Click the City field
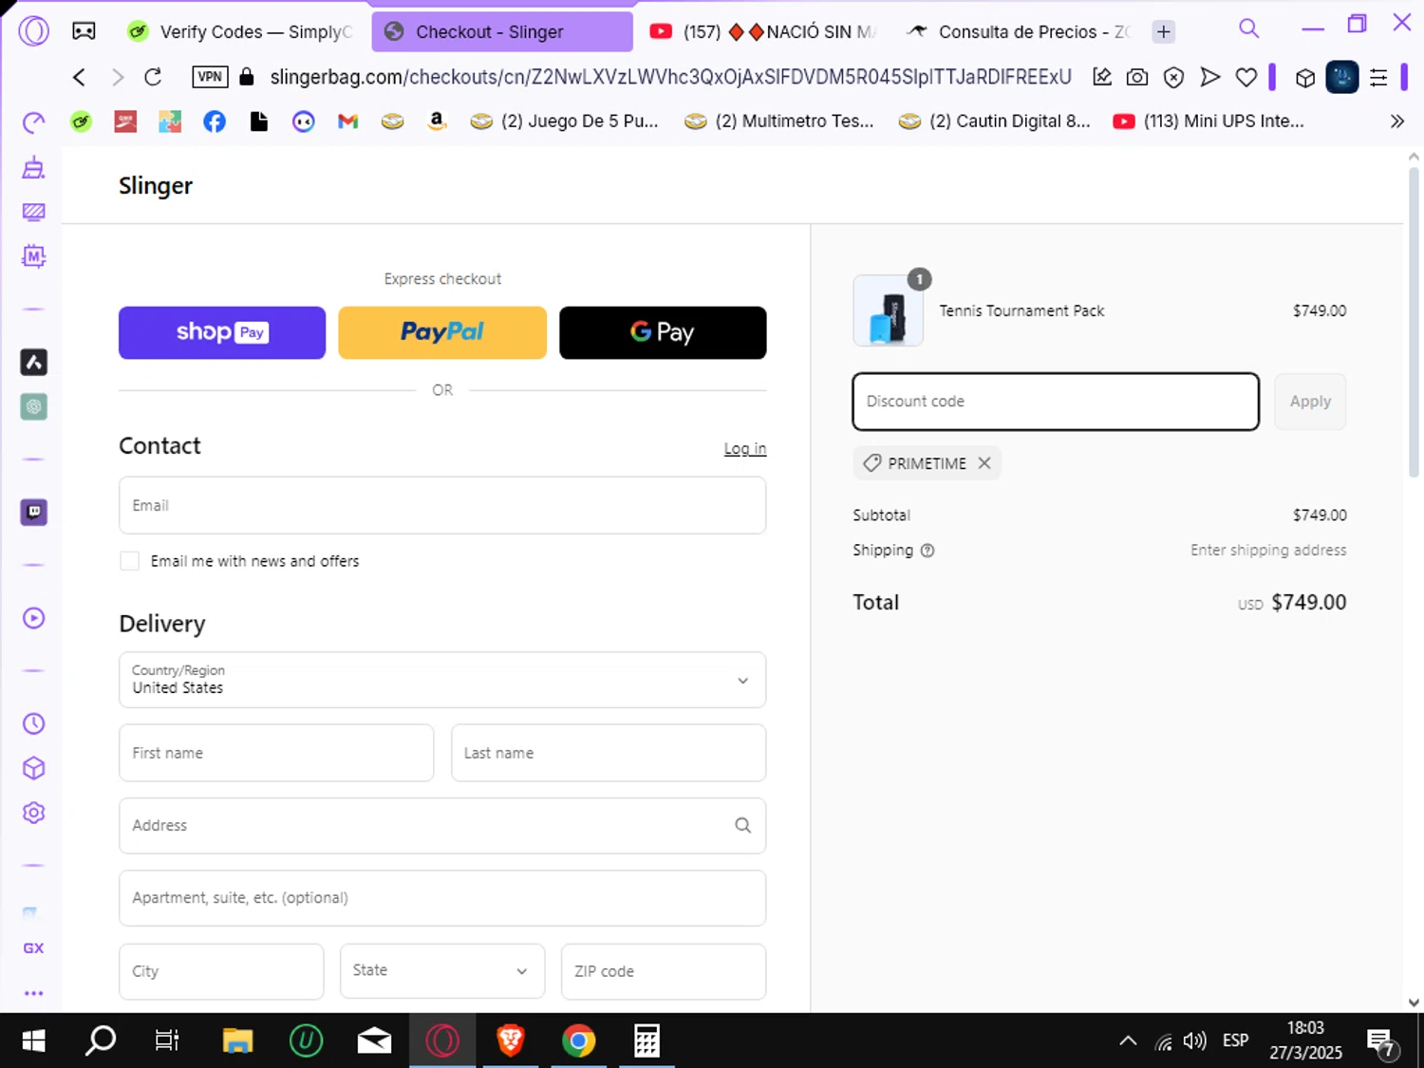The width and height of the screenshot is (1424, 1068). [x=221, y=971]
